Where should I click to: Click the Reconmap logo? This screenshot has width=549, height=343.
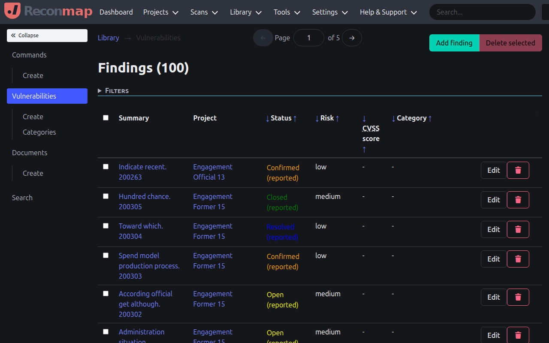[48, 11]
